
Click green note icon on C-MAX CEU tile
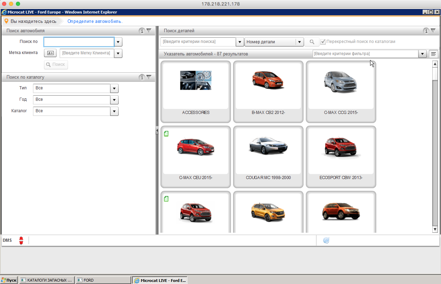coord(166,134)
